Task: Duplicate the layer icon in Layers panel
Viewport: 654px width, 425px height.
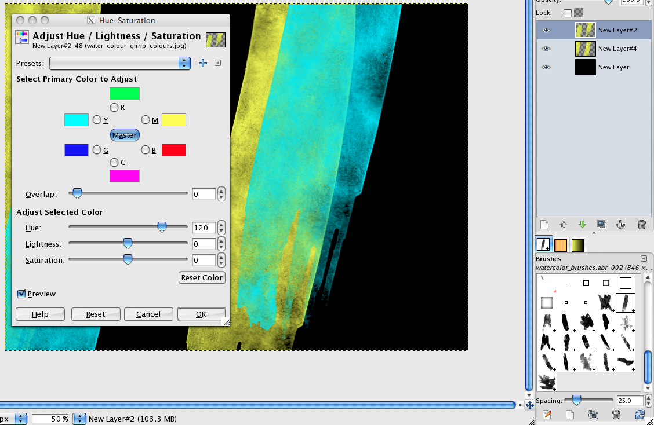Action: click(x=601, y=225)
